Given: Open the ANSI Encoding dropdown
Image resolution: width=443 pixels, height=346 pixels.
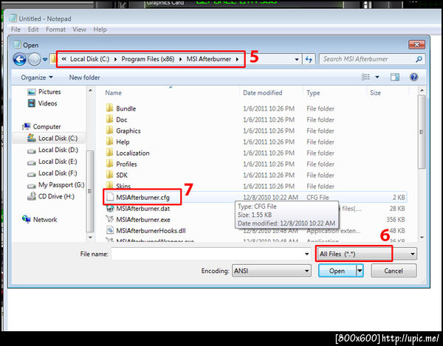Looking at the screenshot, I should click(x=271, y=271).
